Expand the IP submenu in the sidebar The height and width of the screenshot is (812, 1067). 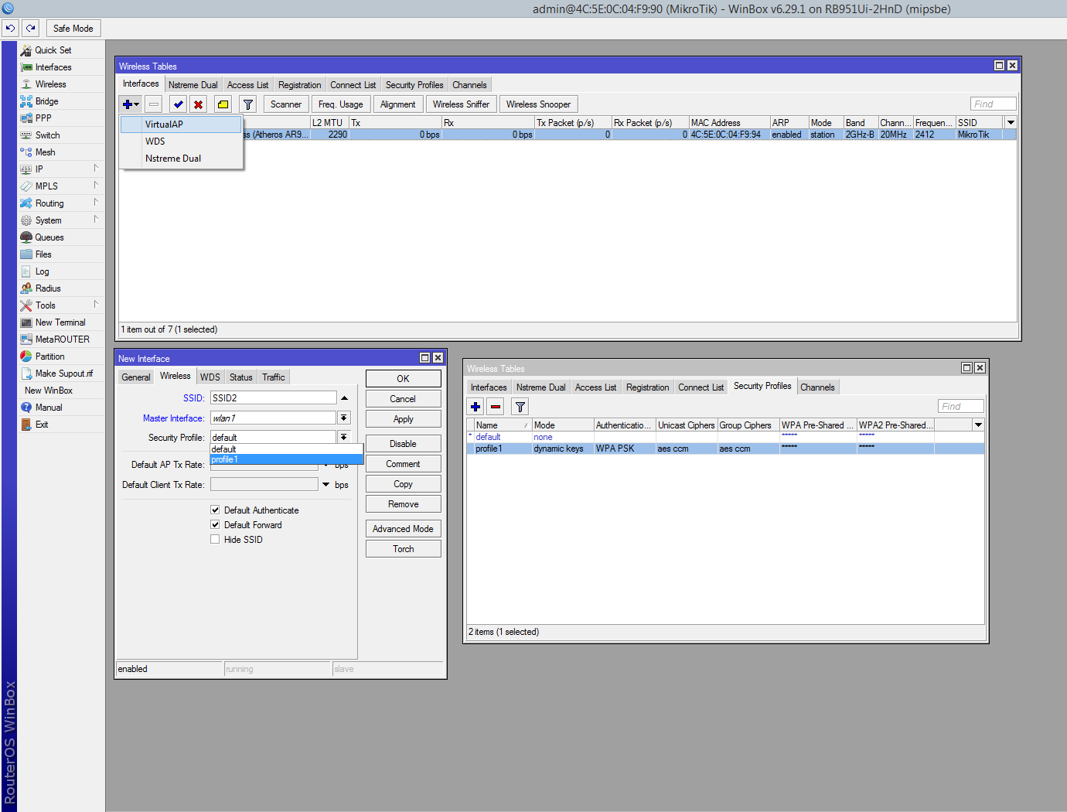(x=96, y=168)
